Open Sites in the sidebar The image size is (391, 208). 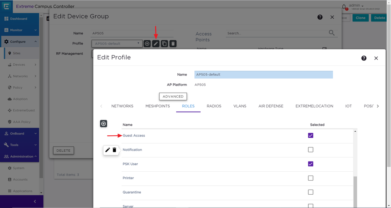[x=22, y=53]
